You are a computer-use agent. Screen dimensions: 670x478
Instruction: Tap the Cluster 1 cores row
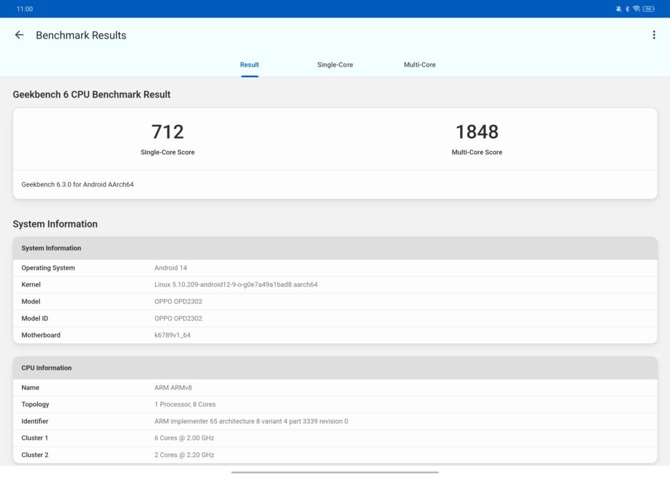(x=335, y=438)
